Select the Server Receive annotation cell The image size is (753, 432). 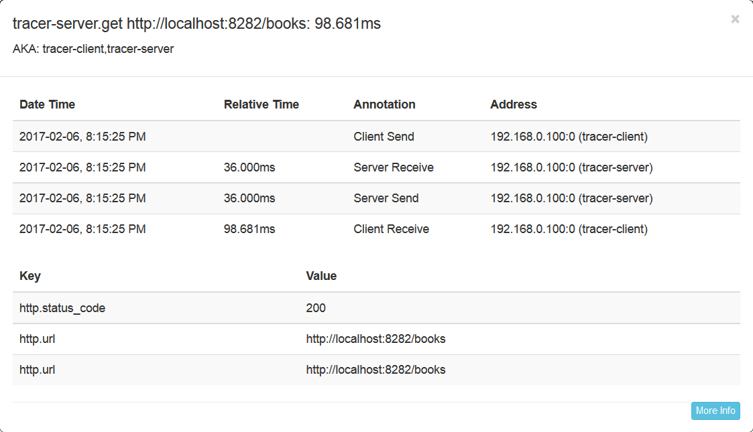coord(393,167)
